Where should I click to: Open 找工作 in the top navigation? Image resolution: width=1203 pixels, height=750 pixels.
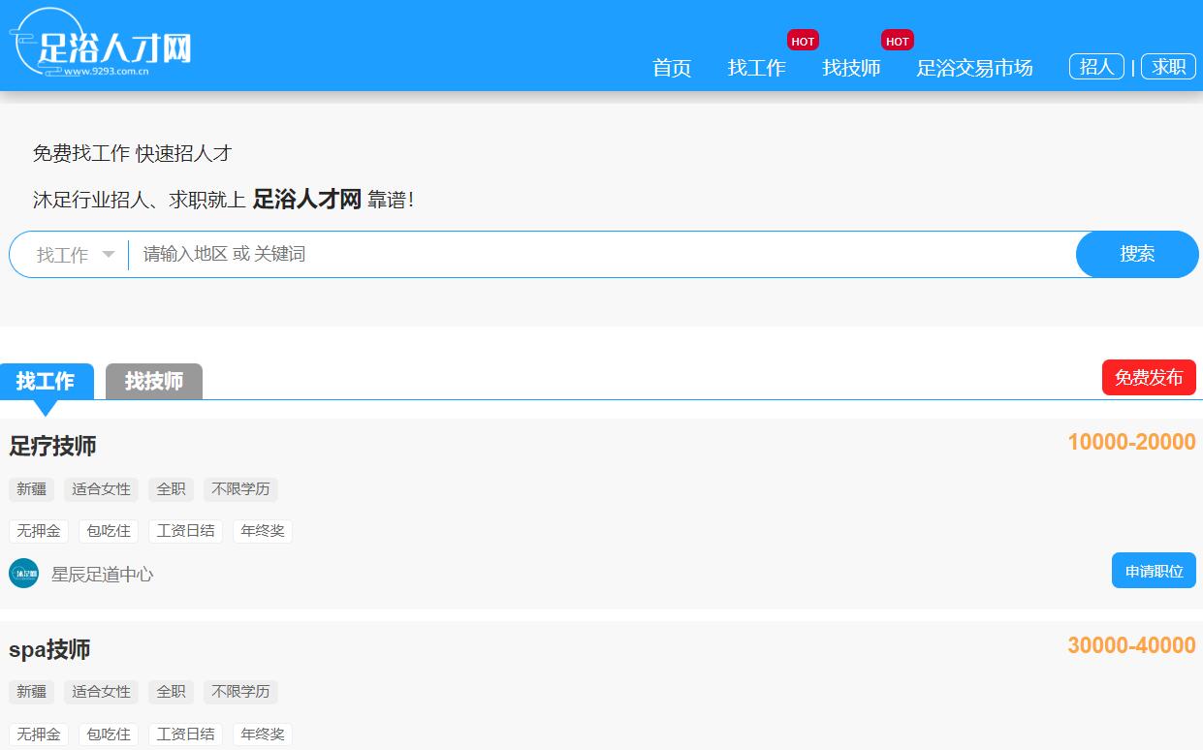coord(756,68)
